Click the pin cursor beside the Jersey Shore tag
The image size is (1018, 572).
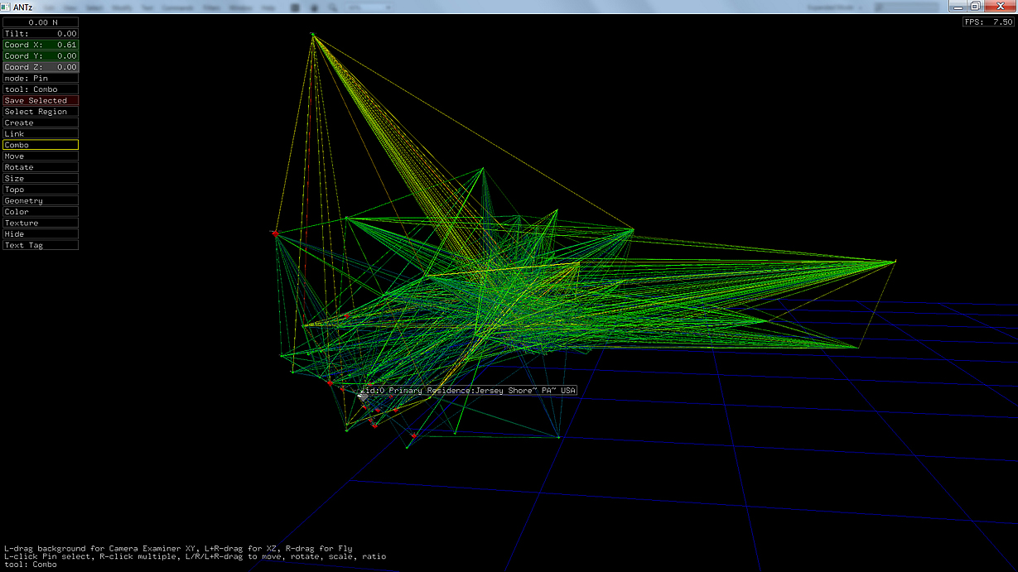(x=362, y=396)
